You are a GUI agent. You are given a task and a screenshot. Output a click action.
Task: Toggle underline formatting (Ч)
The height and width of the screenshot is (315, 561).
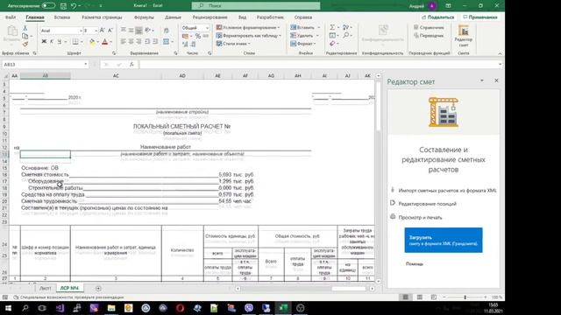[x=60, y=42]
